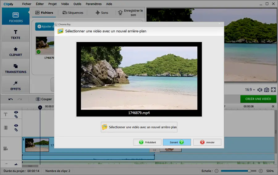Toggle text track link icon

16,117
